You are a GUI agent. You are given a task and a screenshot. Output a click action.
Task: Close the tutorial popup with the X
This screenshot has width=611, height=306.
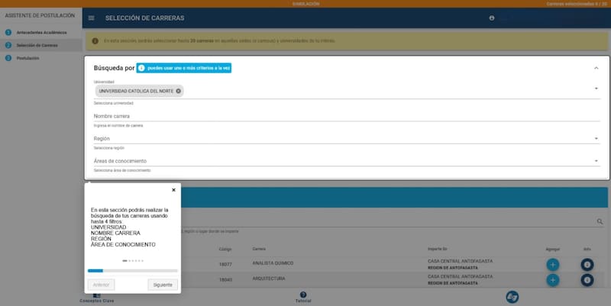173,189
